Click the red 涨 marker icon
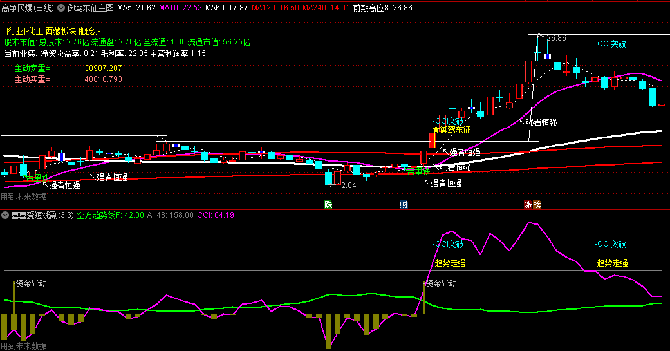Screen dimensions: 670x351 (x=528, y=204)
